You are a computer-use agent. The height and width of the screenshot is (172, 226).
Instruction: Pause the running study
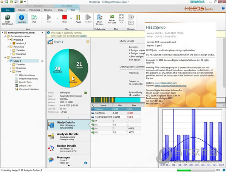point(78,19)
